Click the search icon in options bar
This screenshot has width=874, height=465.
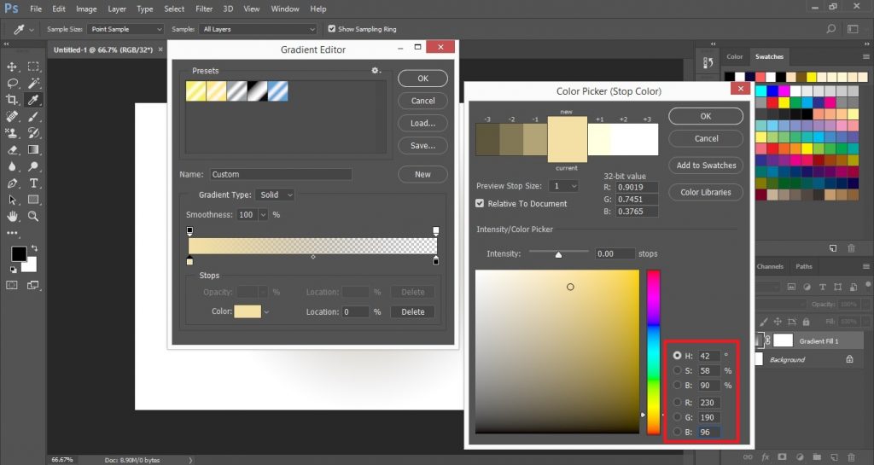click(831, 29)
